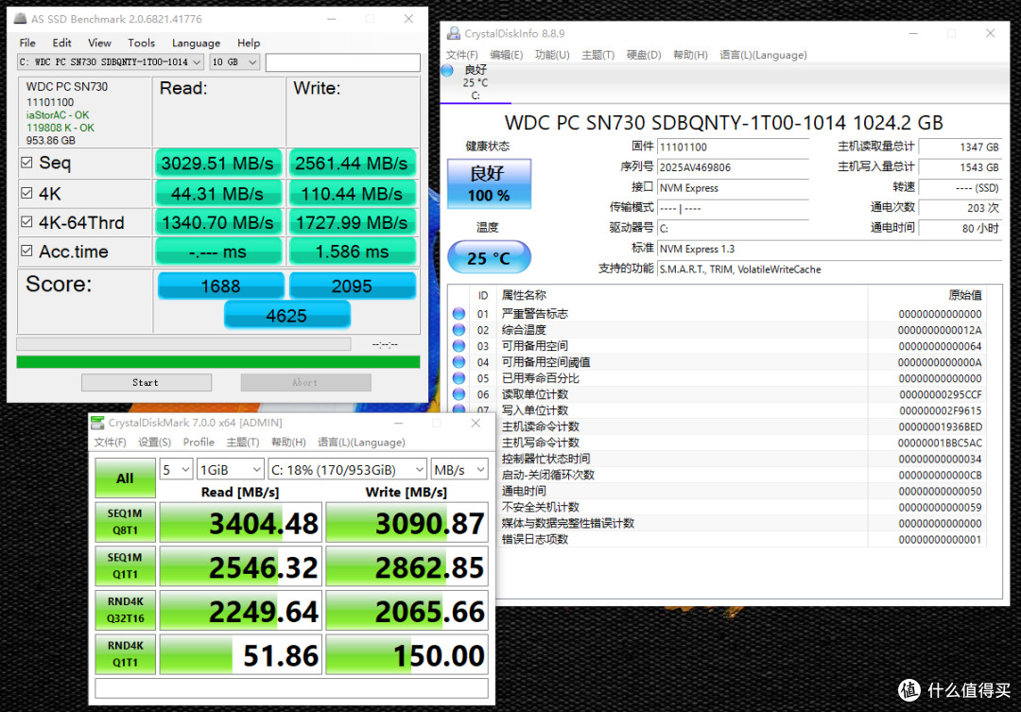Click the empty text field beside 10 GB
The width and height of the screenshot is (1021, 712).
(343, 62)
